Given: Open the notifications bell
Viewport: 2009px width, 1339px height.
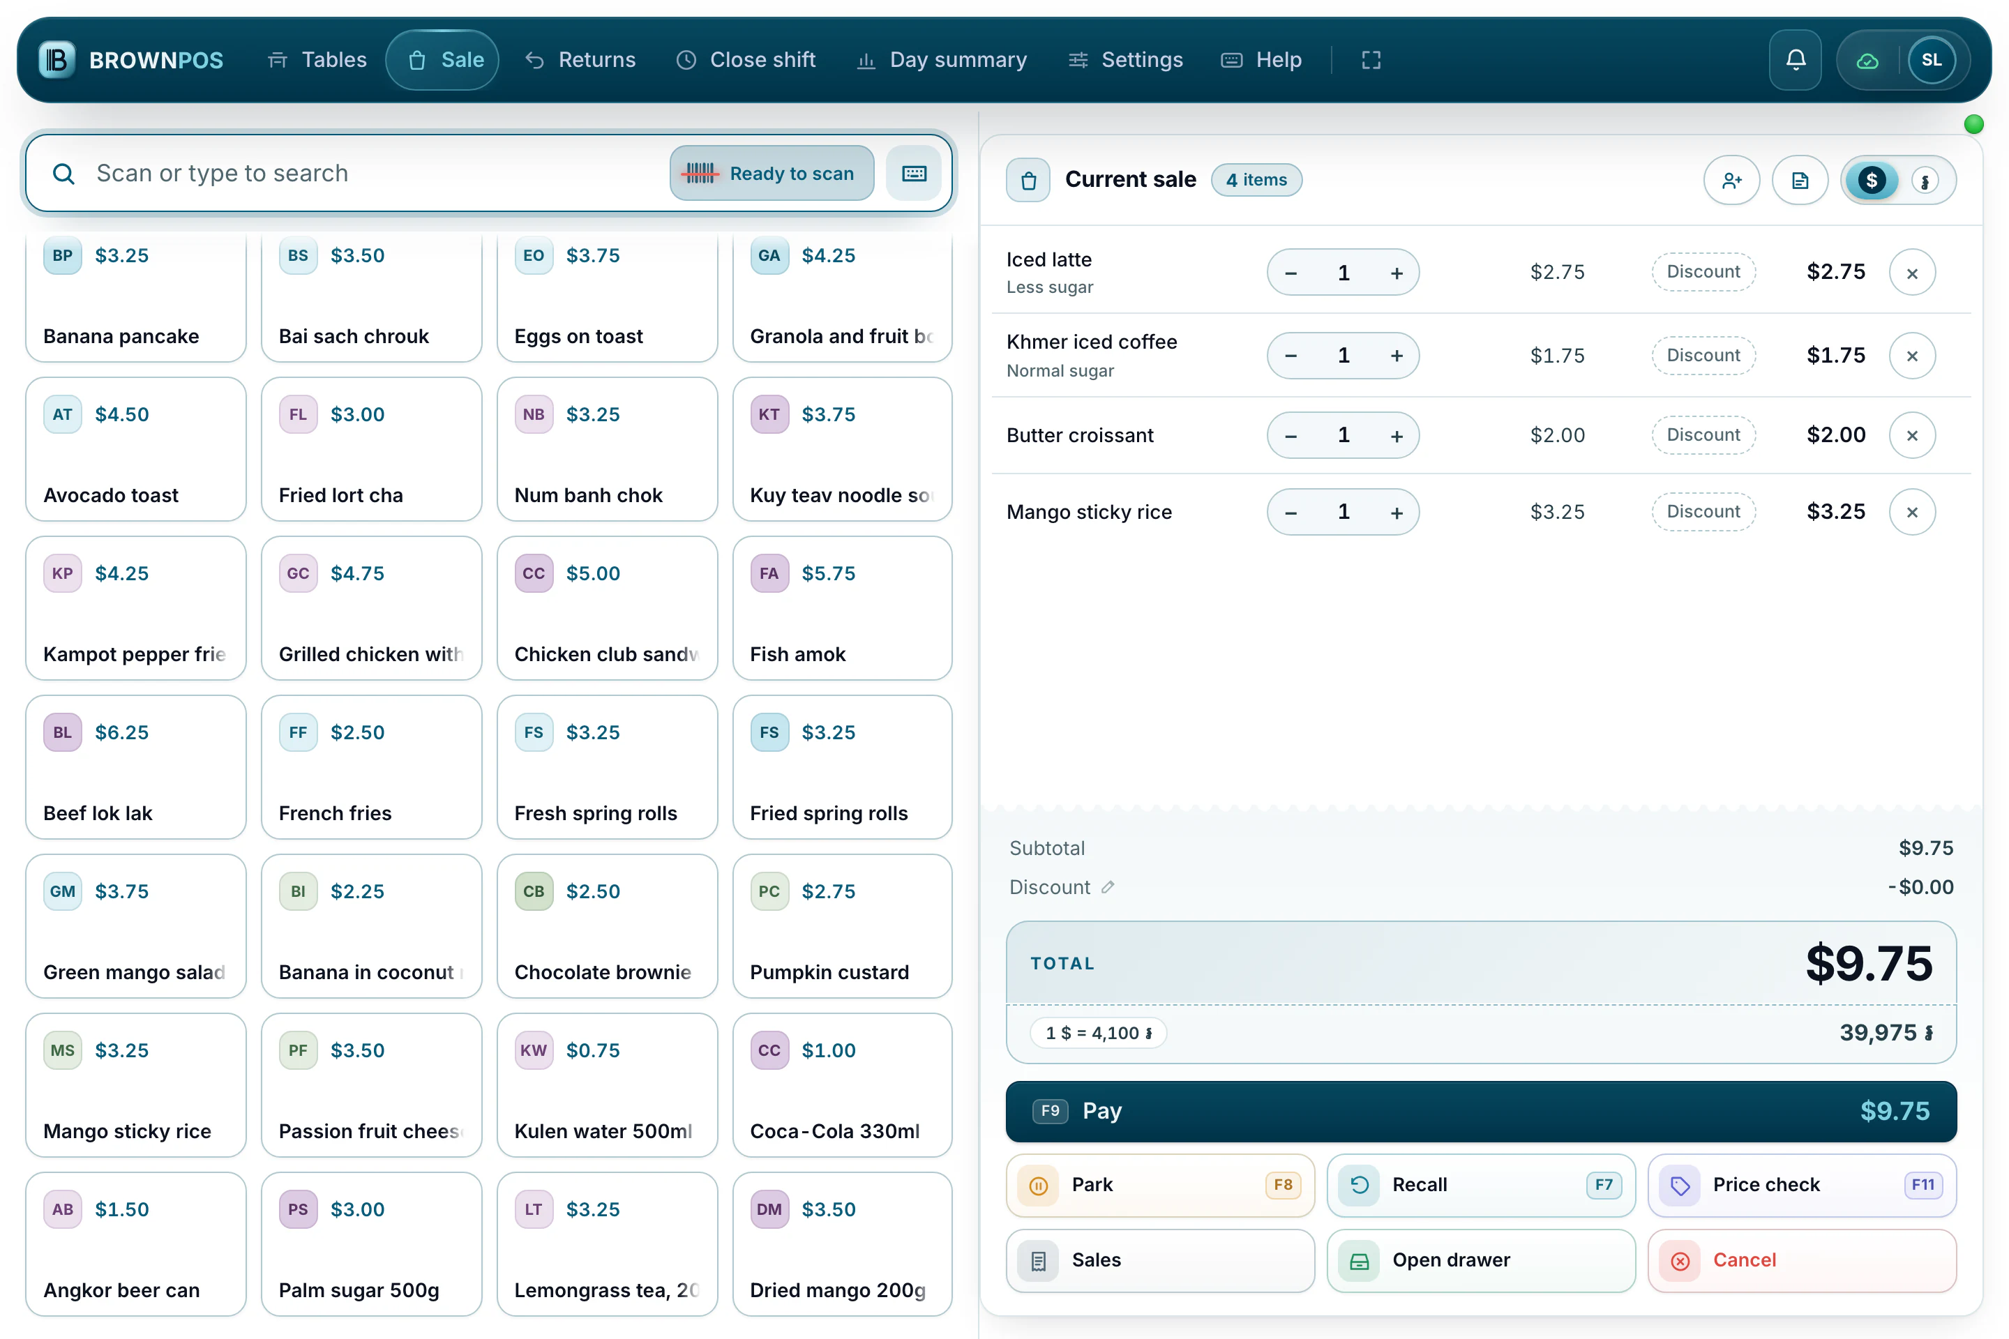Looking at the screenshot, I should pos(1796,60).
